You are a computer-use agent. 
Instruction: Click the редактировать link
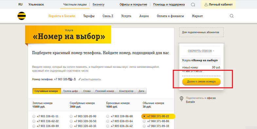point(91,79)
